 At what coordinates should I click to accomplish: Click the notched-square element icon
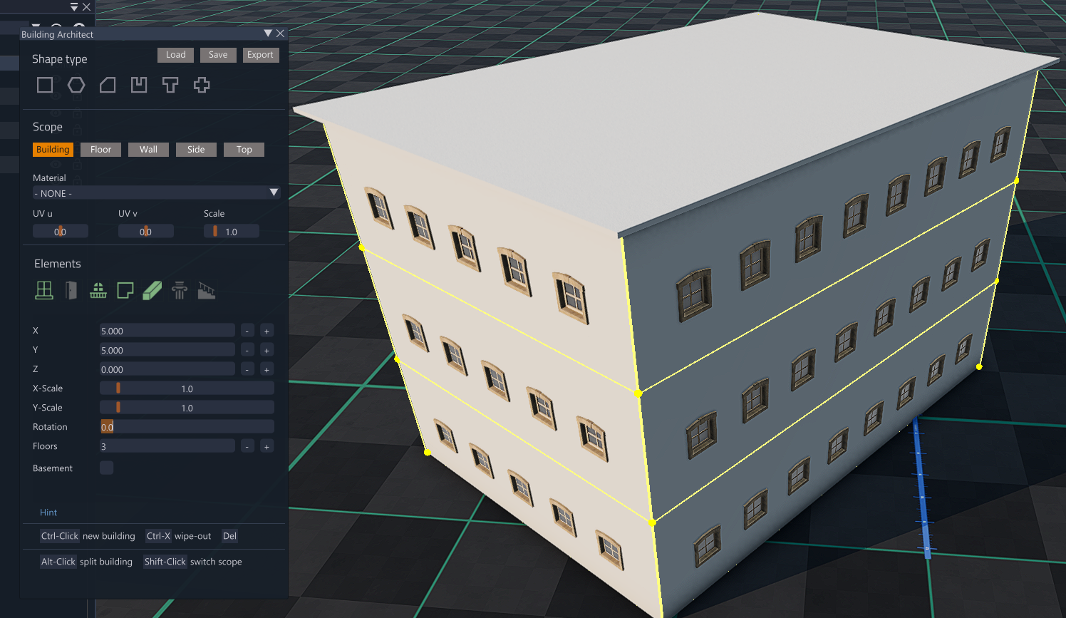(125, 290)
